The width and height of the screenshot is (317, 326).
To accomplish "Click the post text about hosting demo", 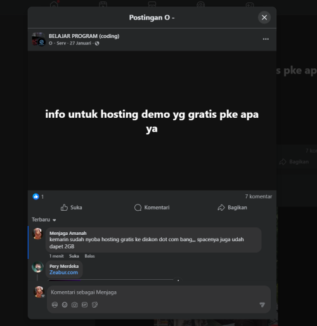I will (x=152, y=122).
